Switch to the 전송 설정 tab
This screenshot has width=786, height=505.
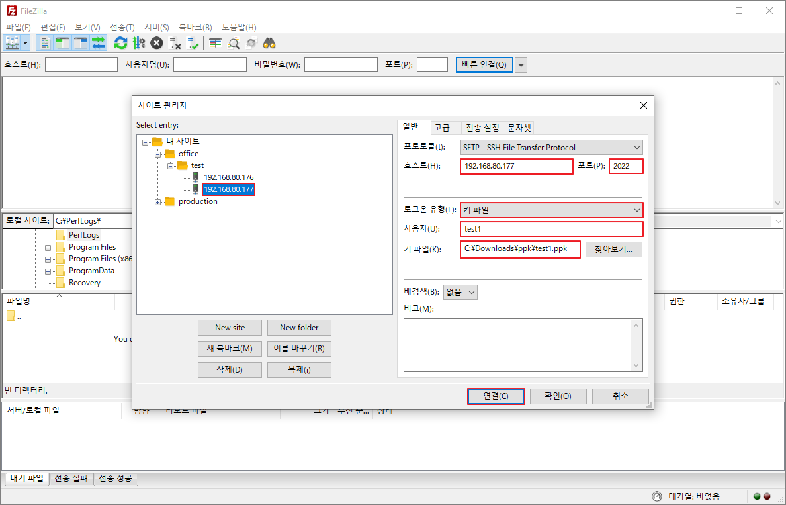482,128
